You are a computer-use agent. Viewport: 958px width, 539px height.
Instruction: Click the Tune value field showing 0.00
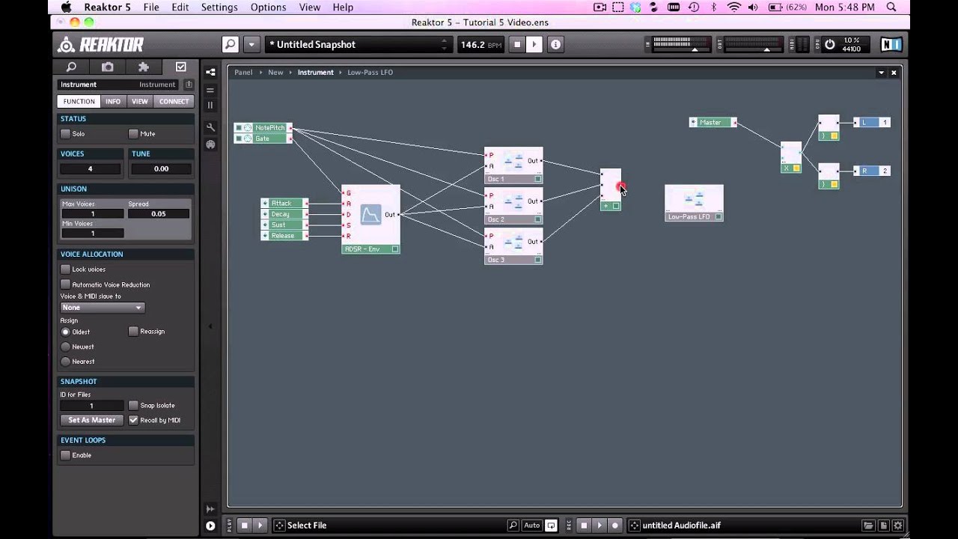[x=161, y=169]
